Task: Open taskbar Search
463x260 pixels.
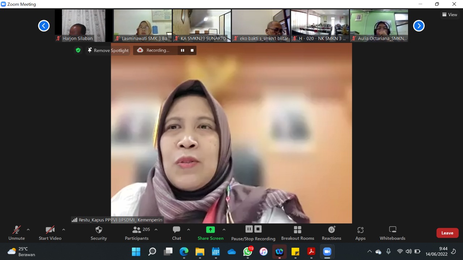Action: point(152,251)
